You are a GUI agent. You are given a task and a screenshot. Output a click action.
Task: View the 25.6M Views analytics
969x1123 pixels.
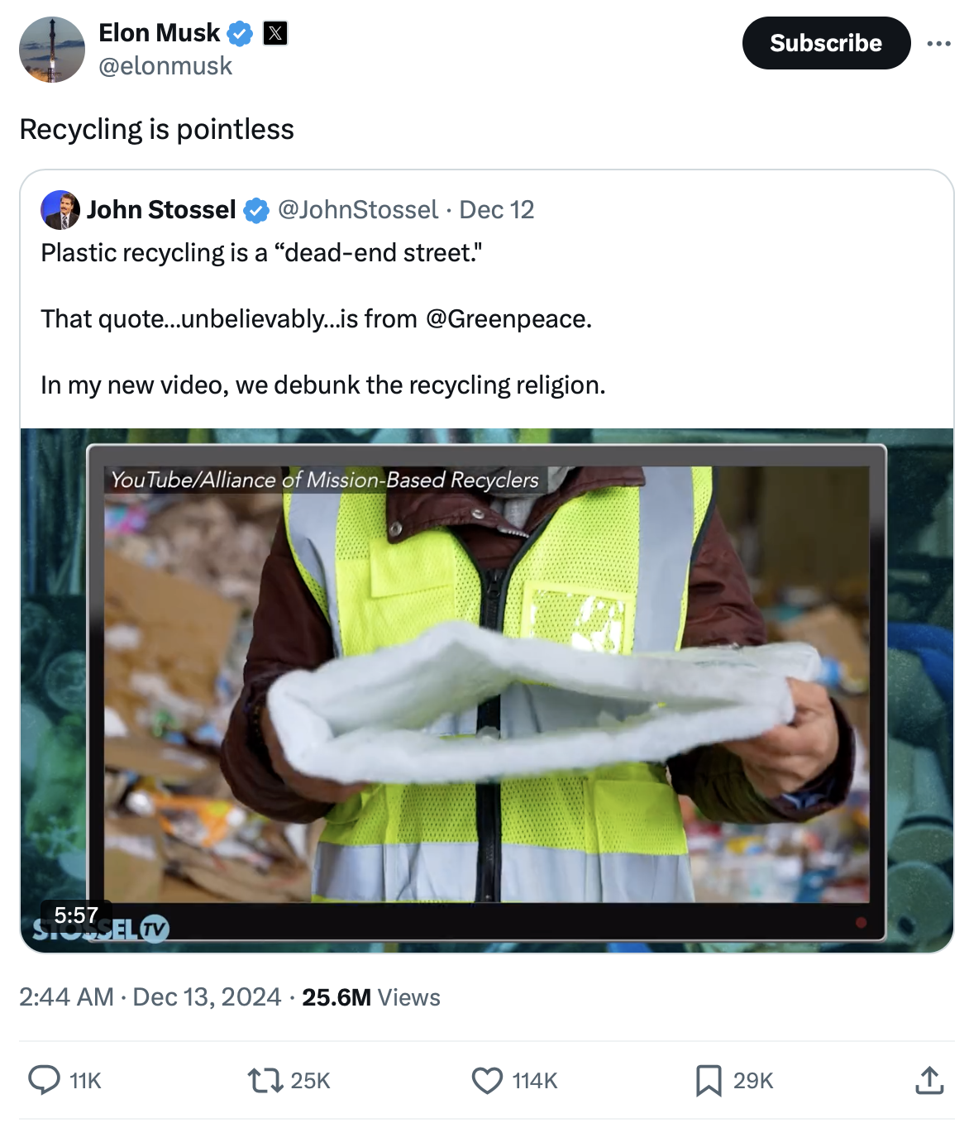tap(371, 997)
